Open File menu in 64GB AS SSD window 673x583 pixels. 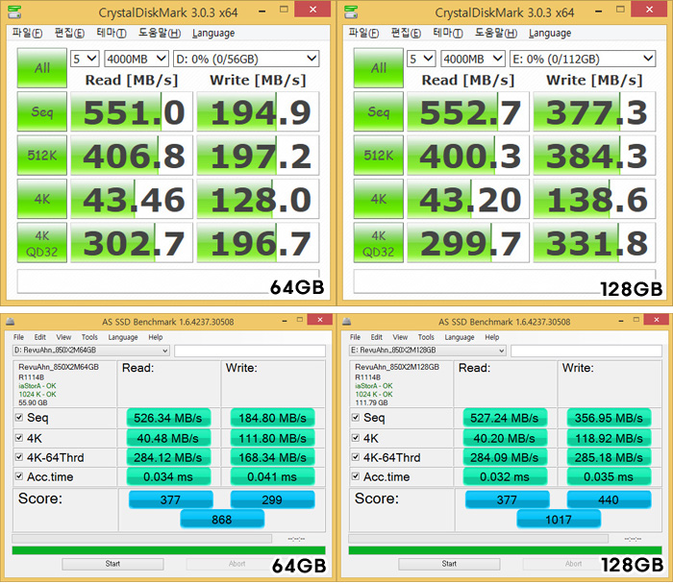(18, 337)
